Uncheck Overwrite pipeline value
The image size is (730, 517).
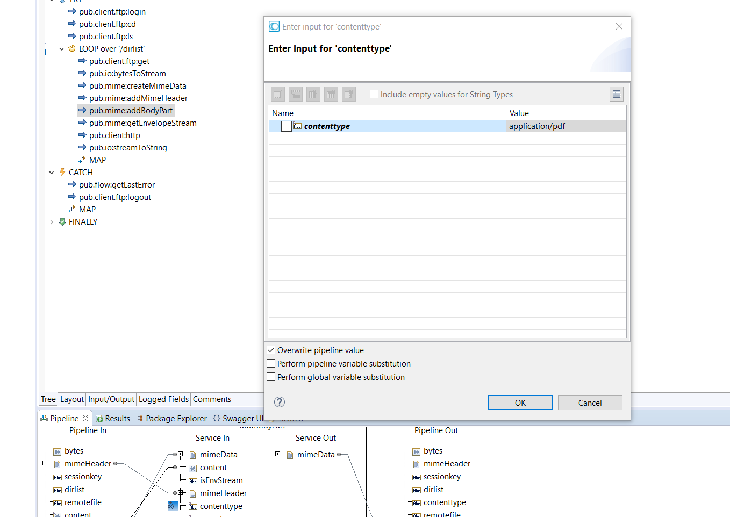[x=271, y=350]
